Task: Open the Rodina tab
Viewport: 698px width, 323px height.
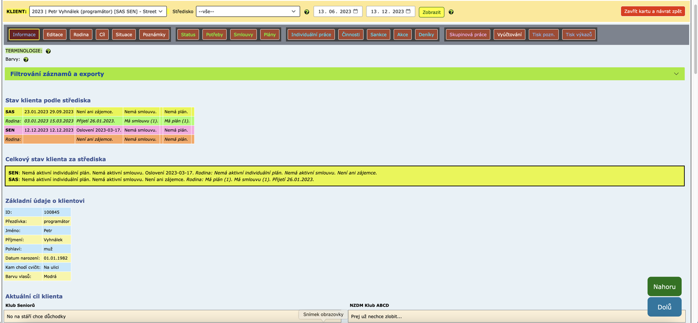Action: [x=81, y=35]
